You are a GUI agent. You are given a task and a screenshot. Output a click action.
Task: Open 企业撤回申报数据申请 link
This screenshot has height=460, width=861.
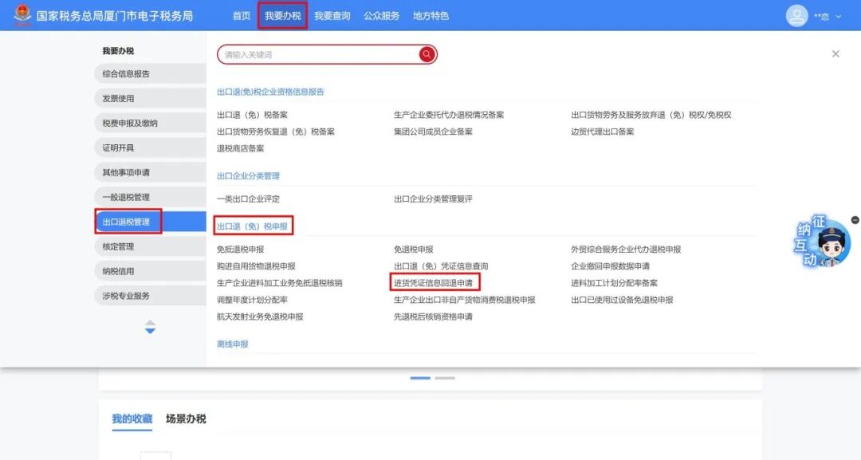click(x=610, y=266)
